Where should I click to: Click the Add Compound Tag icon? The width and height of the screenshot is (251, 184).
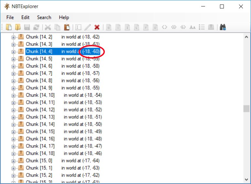point(211,27)
